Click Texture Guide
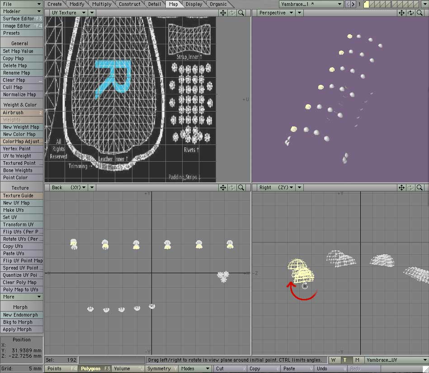Screen dimensions: 429x373 pyautogui.click(x=22, y=196)
